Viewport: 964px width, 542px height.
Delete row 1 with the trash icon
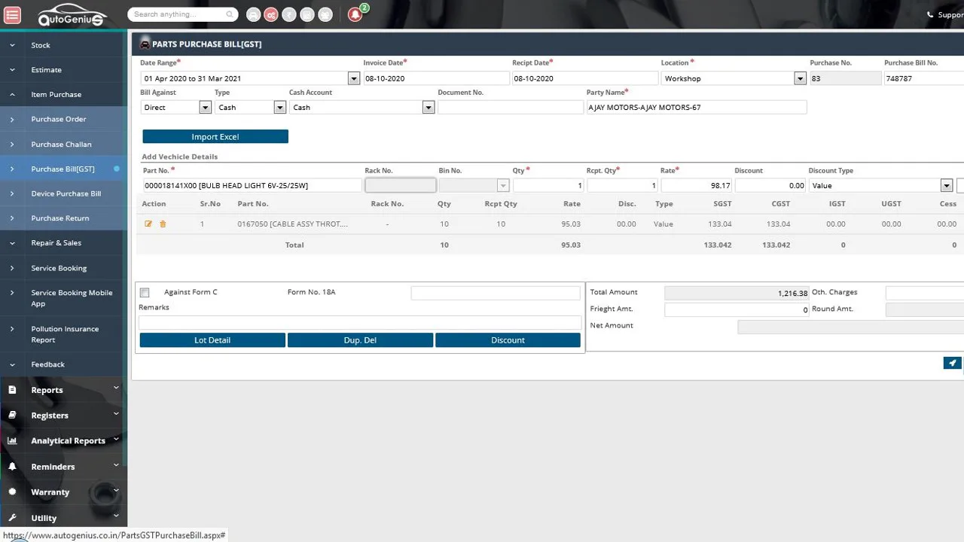click(163, 224)
